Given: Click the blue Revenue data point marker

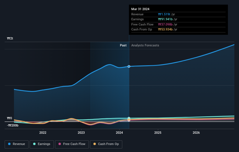Looking at the screenshot, I should (x=129, y=66).
